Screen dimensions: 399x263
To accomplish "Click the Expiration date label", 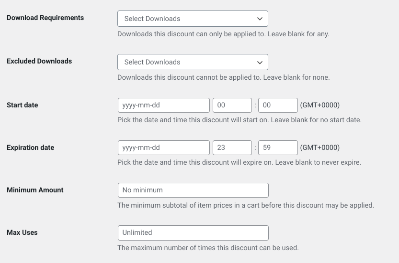I will [30, 147].
